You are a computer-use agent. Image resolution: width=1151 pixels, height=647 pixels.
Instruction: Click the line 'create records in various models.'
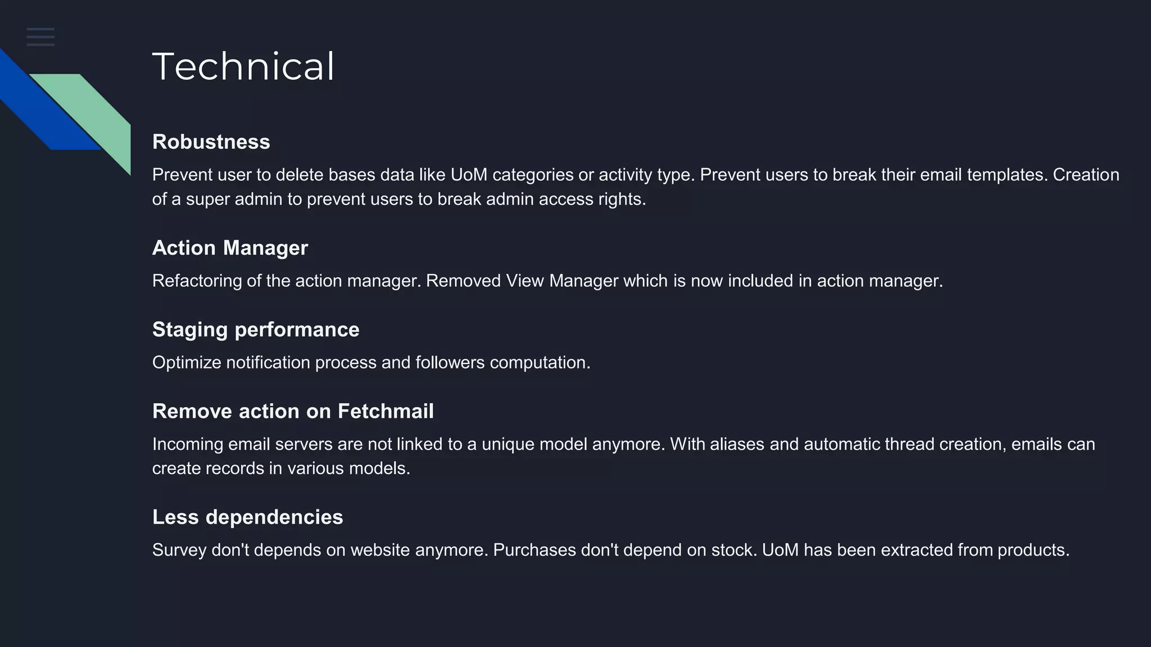(x=281, y=468)
